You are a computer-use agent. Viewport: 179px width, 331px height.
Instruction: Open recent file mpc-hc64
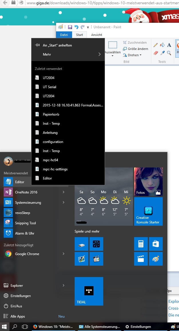coord(68,160)
